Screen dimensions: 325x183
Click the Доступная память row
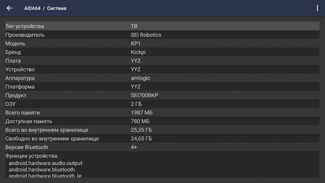(x=162, y=121)
